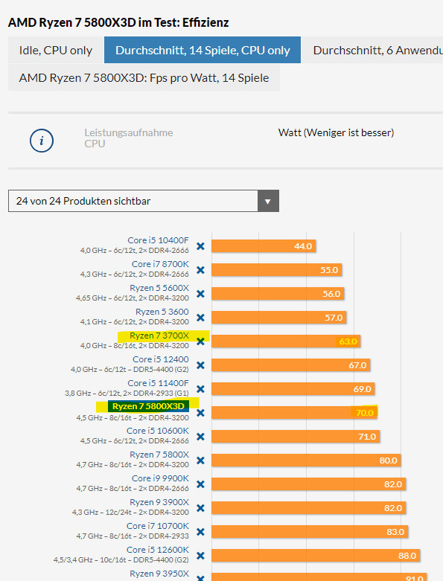The image size is (443, 581).
Task: Select Durchschnitt, 14 Spiele, CPU only tab
Action: 203,50
